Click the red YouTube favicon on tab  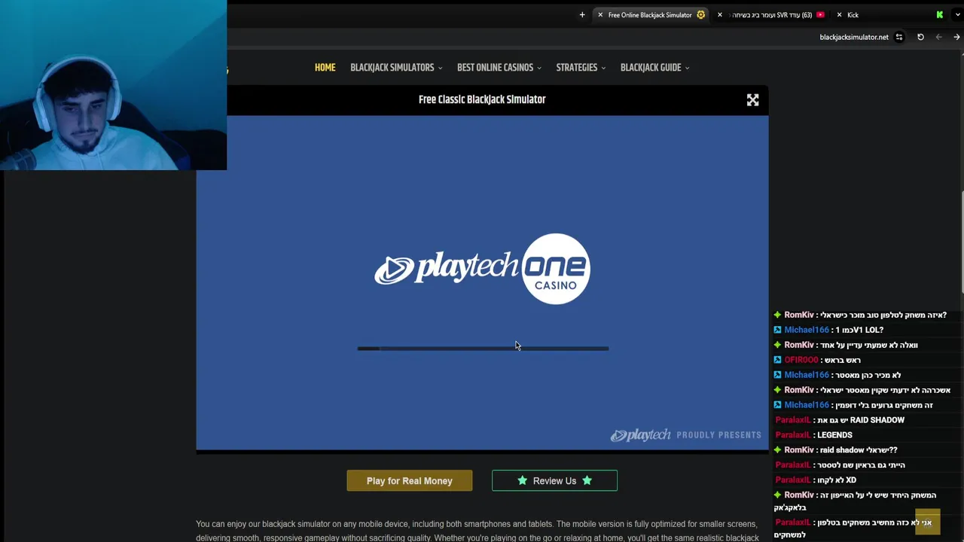[820, 15]
